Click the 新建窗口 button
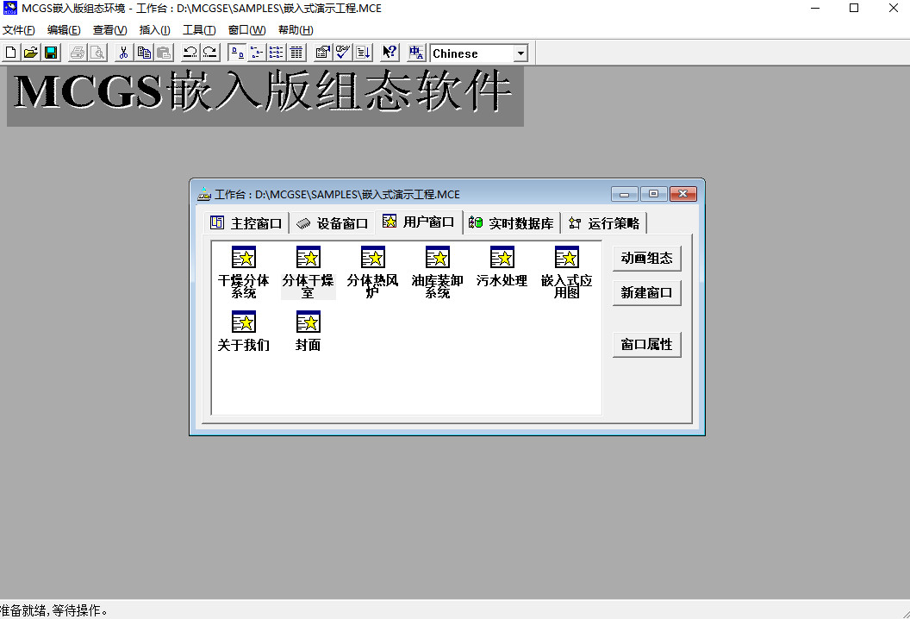 click(646, 292)
